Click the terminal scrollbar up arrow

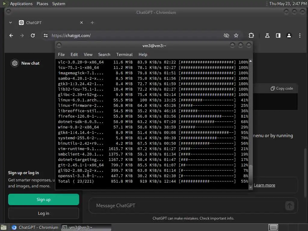coord(251,61)
